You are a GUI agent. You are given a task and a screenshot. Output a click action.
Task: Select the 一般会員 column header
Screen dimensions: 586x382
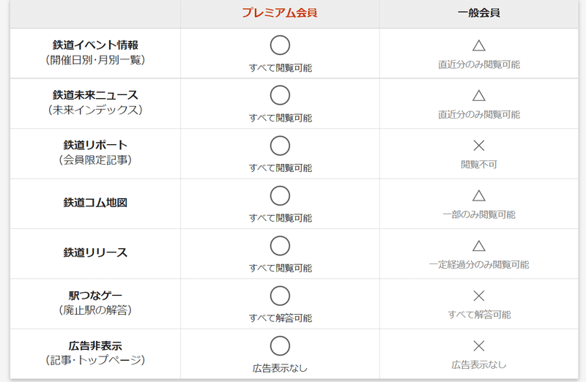[x=479, y=12]
